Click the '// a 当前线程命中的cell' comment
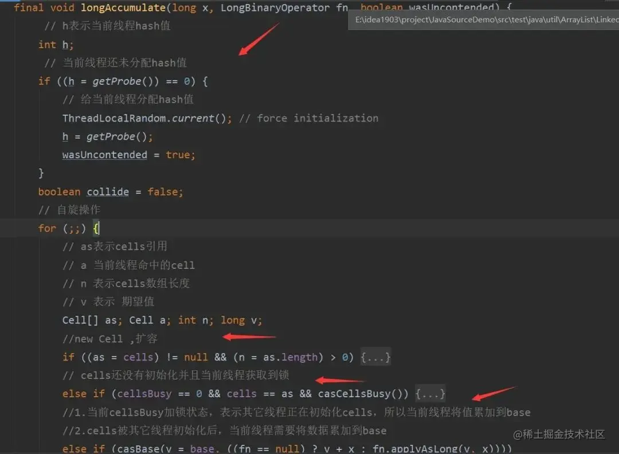Image resolution: width=619 pixels, height=454 pixels. tap(128, 265)
